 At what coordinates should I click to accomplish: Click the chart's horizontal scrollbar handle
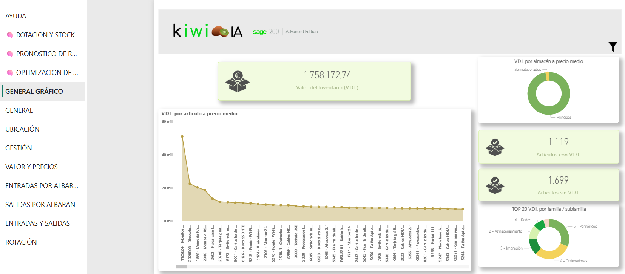click(x=182, y=266)
